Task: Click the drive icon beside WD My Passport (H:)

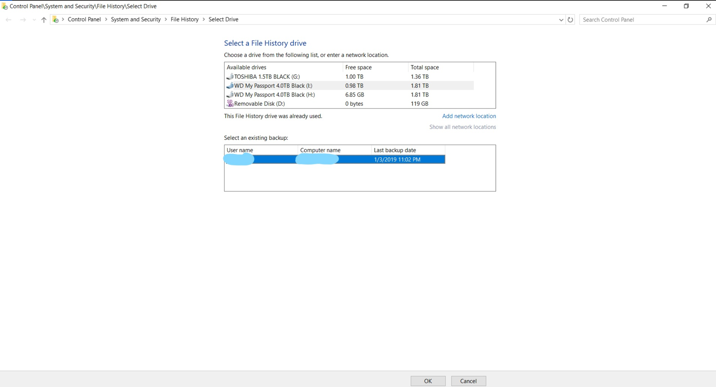Action: (229, 95)
